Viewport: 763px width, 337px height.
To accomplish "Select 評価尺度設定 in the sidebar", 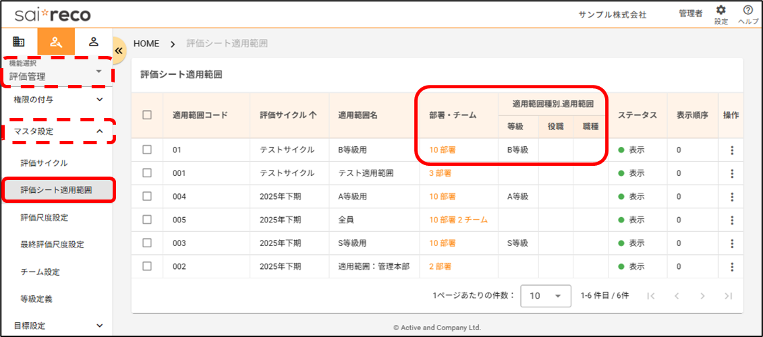I will pyautogui.click(x=44, y=218).
